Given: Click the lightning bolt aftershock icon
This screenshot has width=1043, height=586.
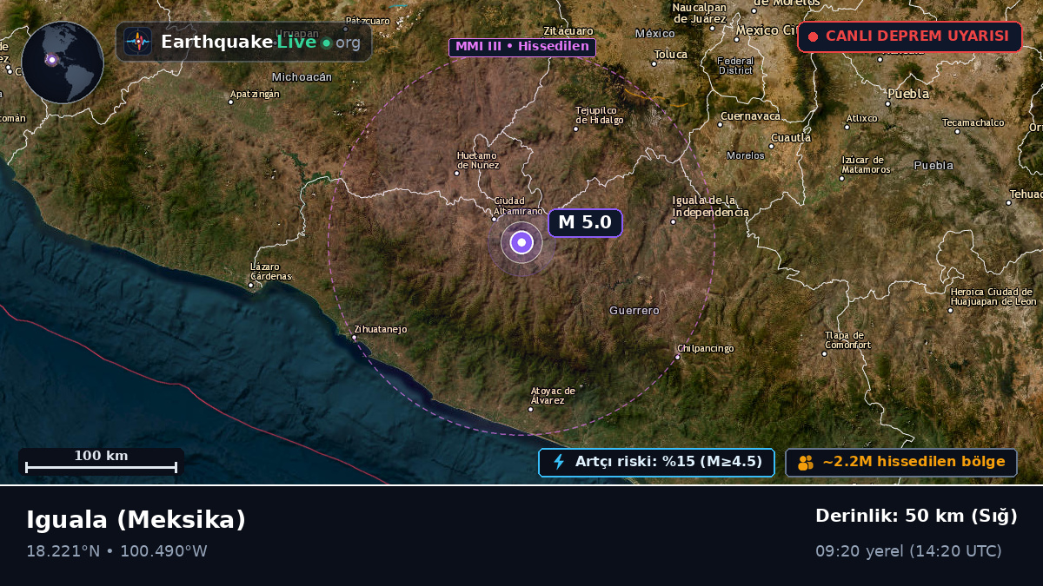Looking at the screenshot, I should pyautogui.click(x=559, y=462).
